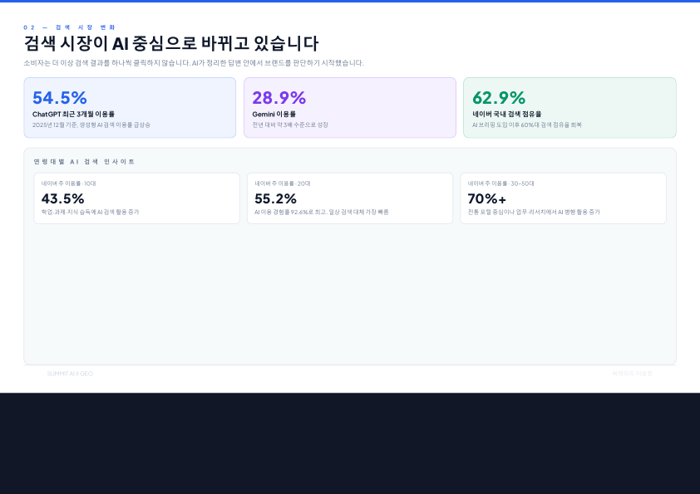This screenshot has height=494, width=700.
Task: Select the 'AI 브리핑 도입 이후' description text
Action: [527, 125]
